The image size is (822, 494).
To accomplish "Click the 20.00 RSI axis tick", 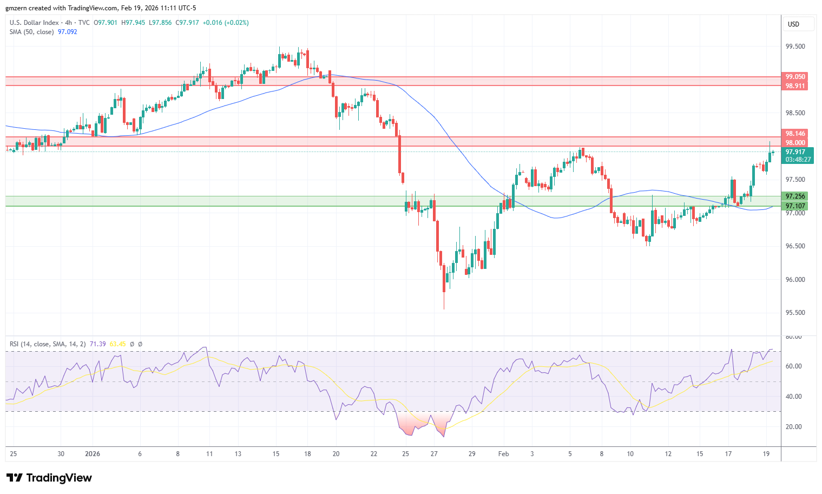I will point(793,427).
